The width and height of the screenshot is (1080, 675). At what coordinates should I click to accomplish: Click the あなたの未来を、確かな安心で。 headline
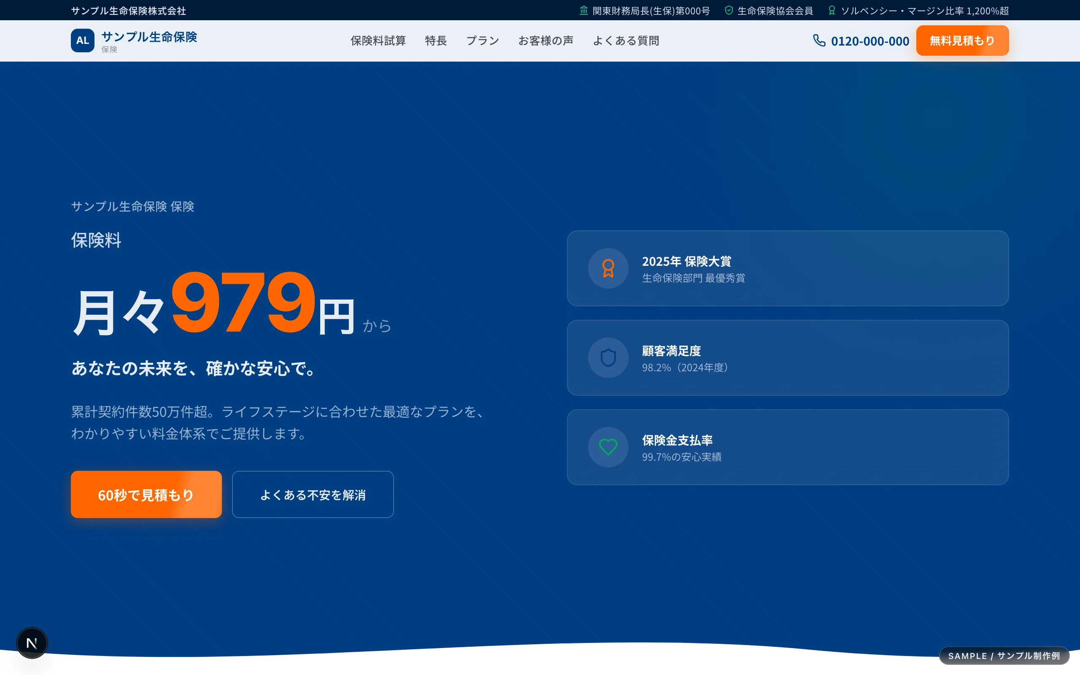tap(194, 368)
